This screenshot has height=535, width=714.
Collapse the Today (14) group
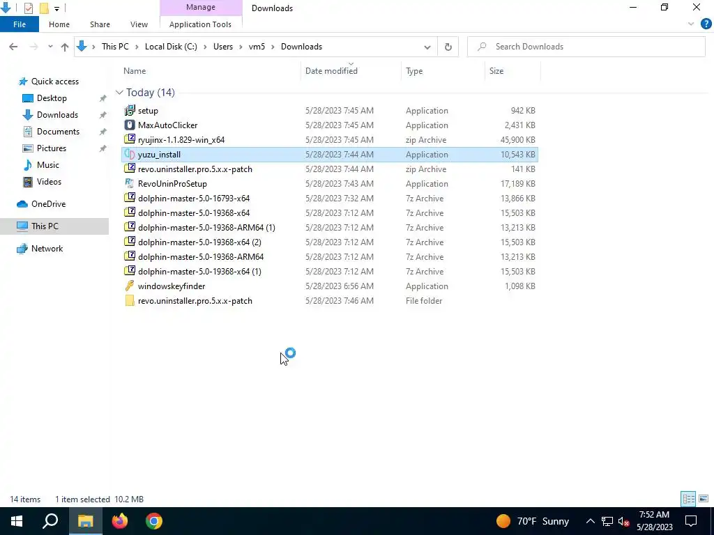click(x=119, y=93)
